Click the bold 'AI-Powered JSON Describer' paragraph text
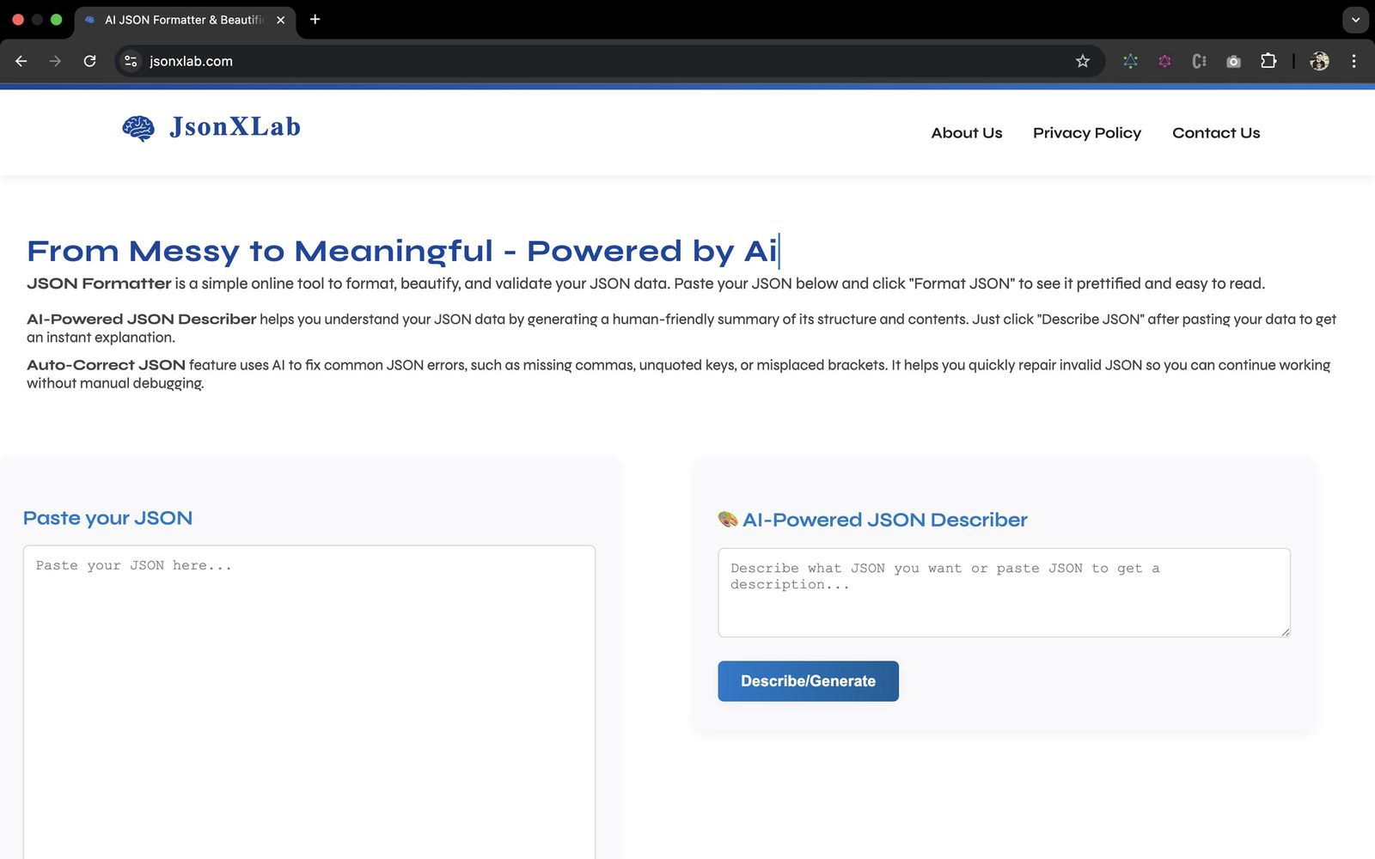Screen dimensions: 1375x859 point(141,319)
